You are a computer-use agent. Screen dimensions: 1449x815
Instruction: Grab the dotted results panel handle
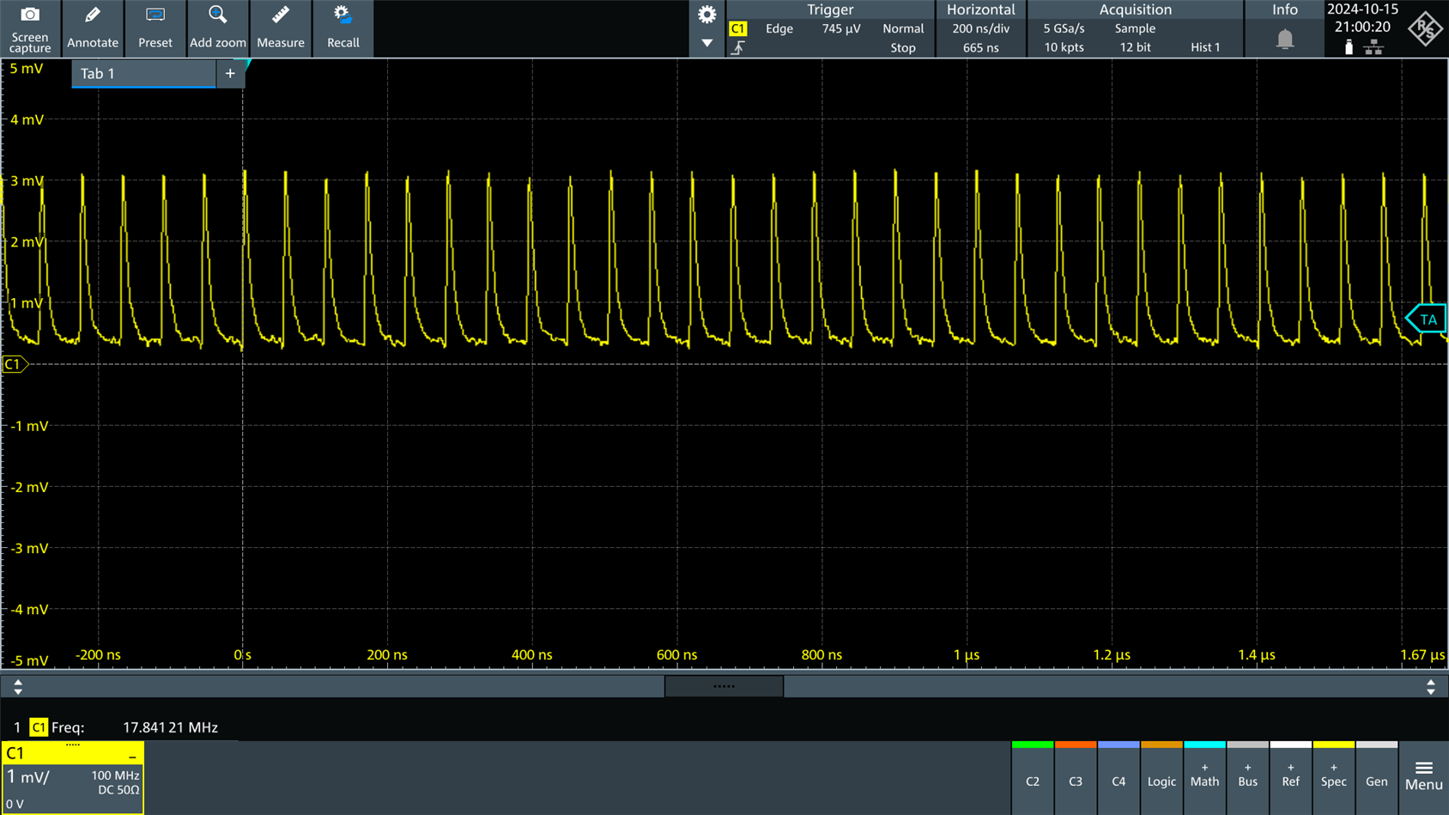tap(724, 686)
